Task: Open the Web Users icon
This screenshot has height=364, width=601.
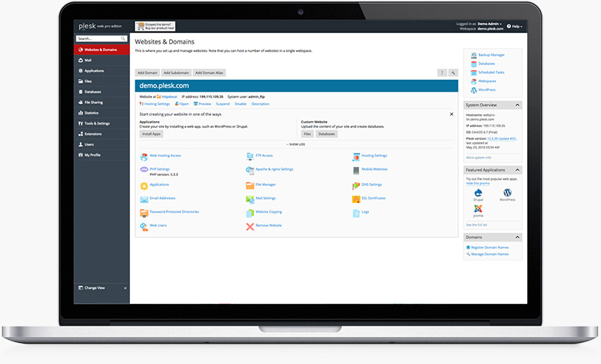Action: [143, 226]
